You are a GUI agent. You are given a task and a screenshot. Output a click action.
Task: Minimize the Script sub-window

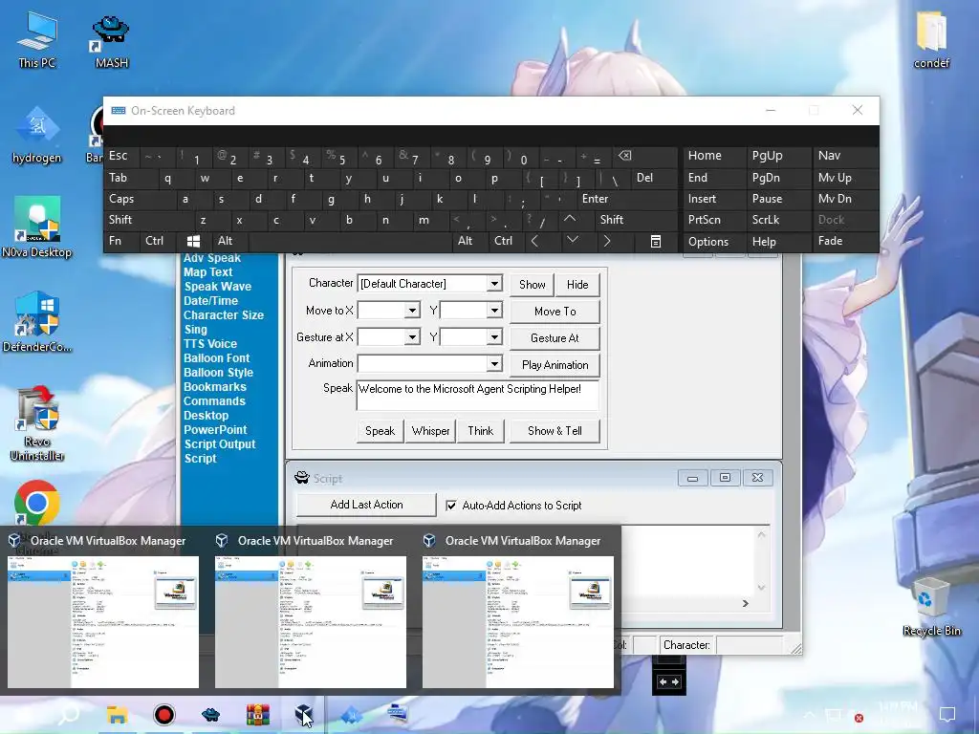coord(692,478)
